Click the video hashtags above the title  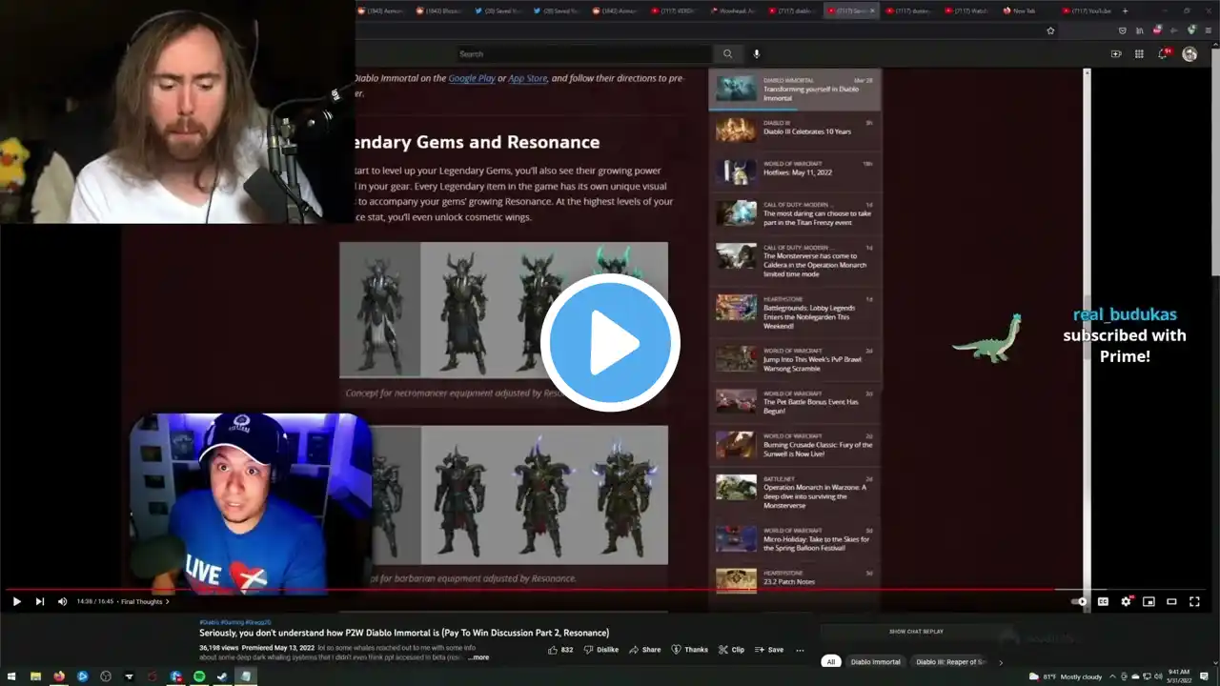pos(234,622)
